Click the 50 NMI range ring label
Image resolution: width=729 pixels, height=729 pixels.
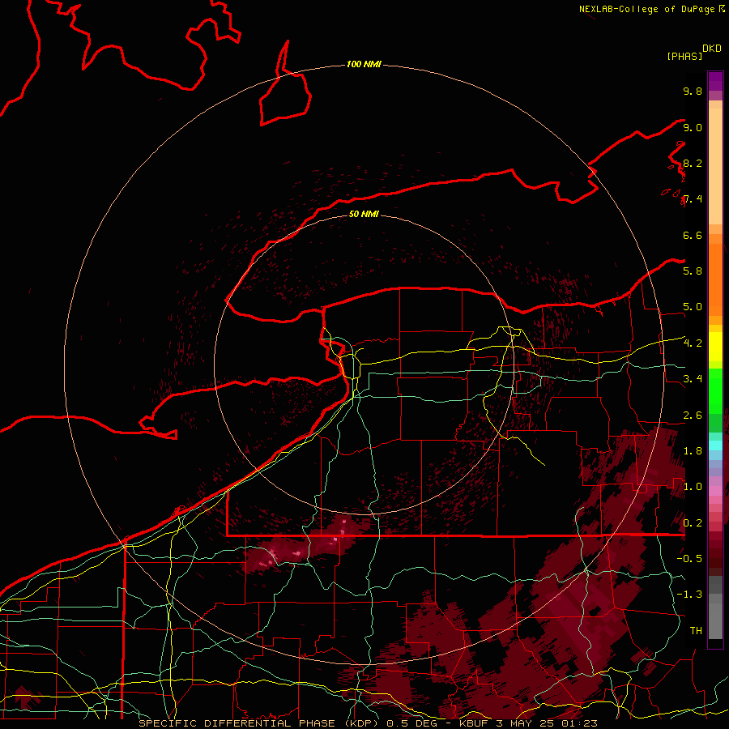point(364,214)
